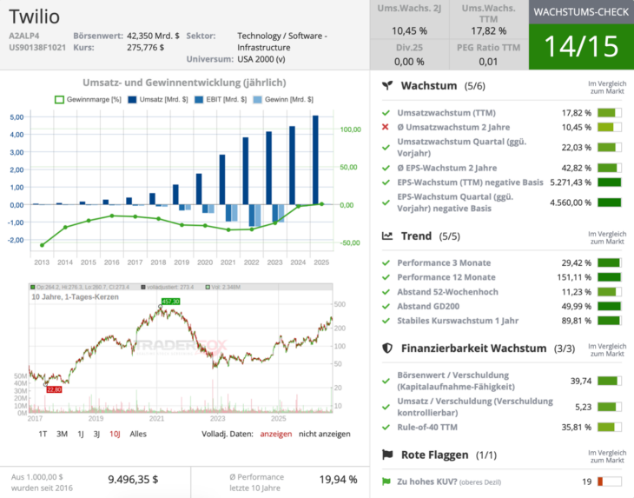Click the 19,94 % average performance value
This screenshot has width=634, height=498.
tap(338, 480)
